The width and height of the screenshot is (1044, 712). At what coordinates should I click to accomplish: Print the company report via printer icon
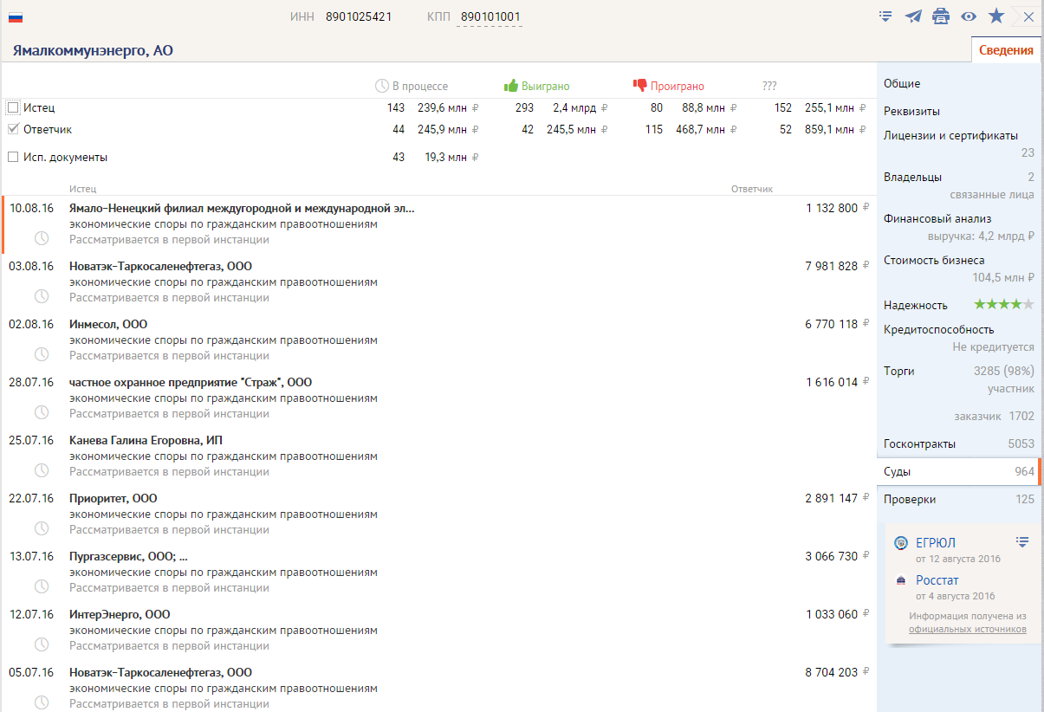tap(941, 16)
